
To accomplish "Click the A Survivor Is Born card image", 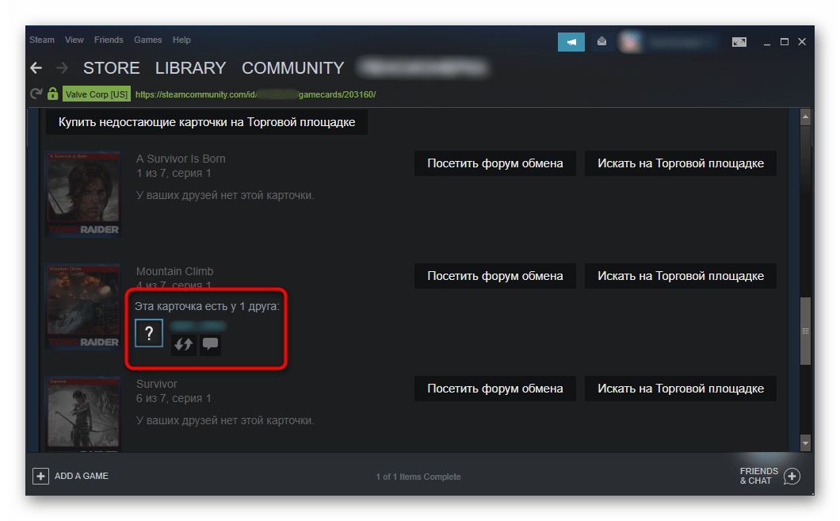I will click(83, 194).
